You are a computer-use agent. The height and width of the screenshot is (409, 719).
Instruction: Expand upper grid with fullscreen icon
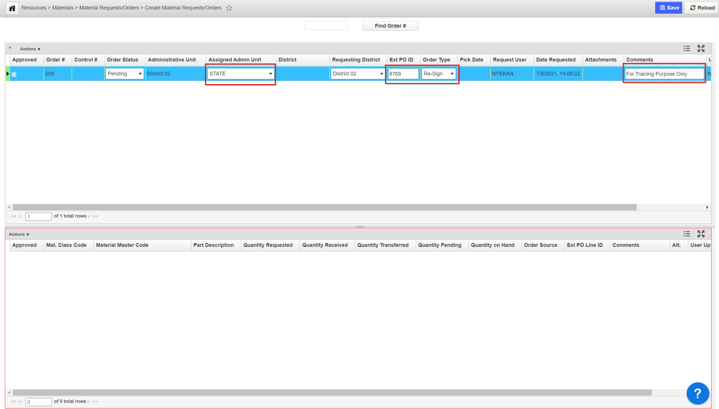click(701, 48)
